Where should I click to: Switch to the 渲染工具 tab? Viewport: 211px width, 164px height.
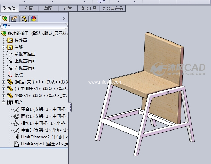pyautogui.click(x=89, y=9)
